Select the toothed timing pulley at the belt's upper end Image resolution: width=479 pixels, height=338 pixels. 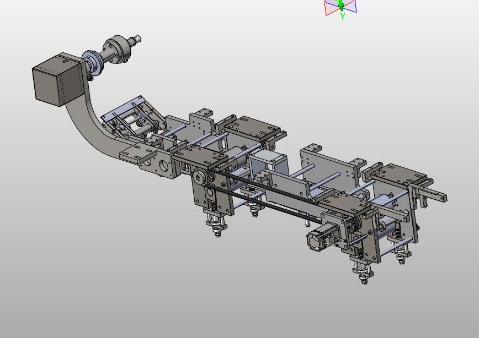[x=203, y=177]
